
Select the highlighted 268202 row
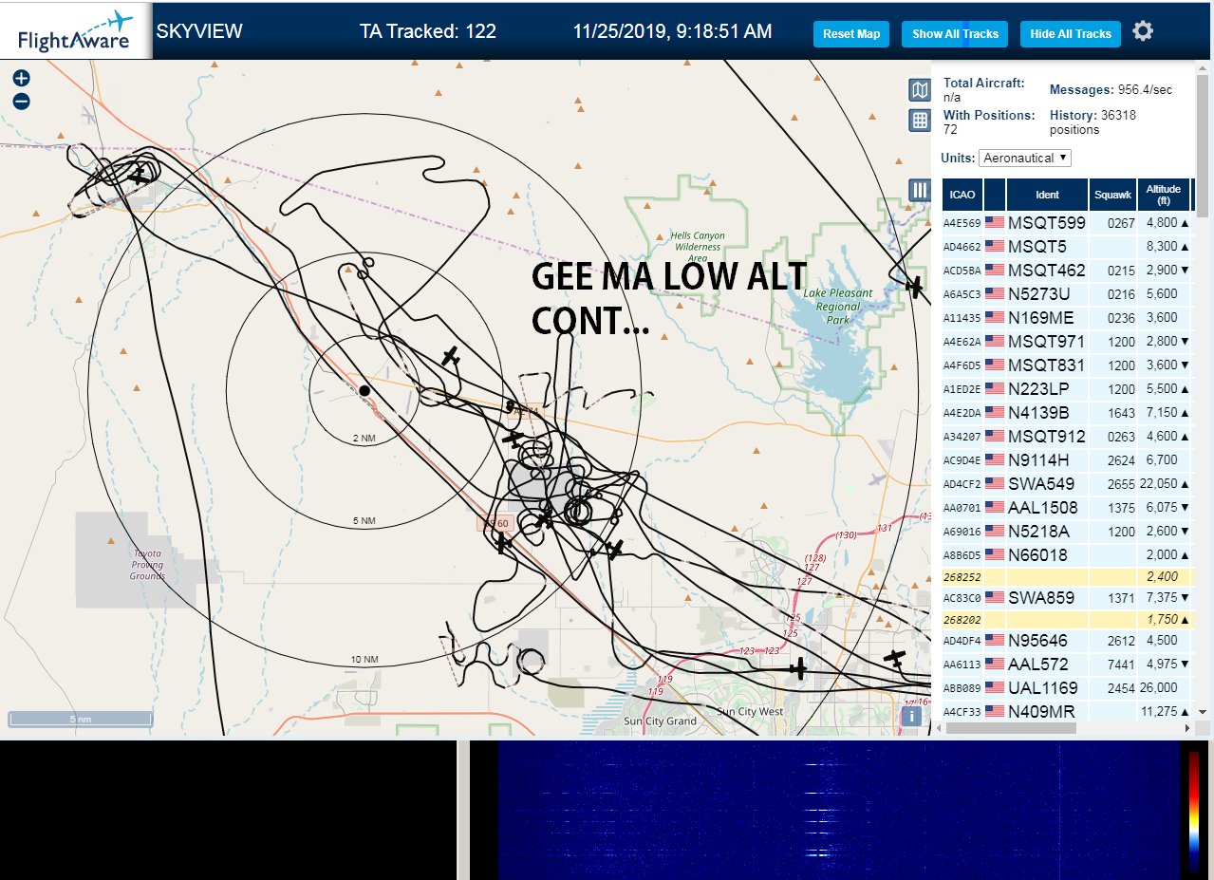[1068, 619]
